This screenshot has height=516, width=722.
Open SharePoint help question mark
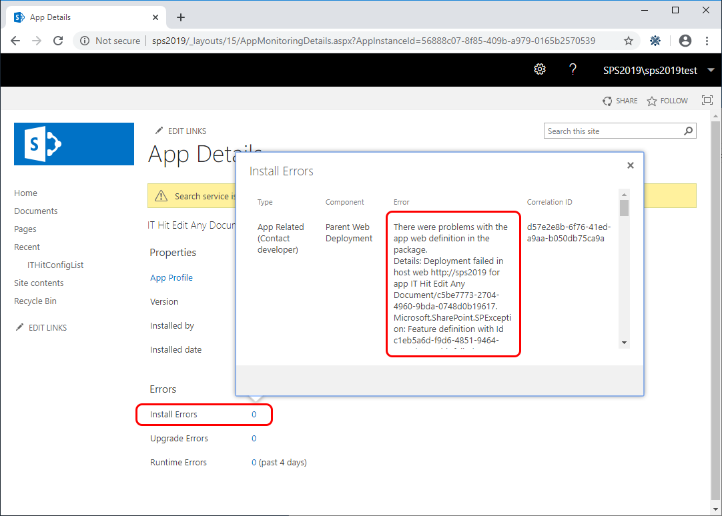tap(573, 69)
